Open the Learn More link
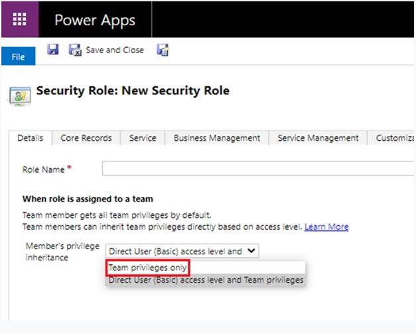 [x=326, y=227]
